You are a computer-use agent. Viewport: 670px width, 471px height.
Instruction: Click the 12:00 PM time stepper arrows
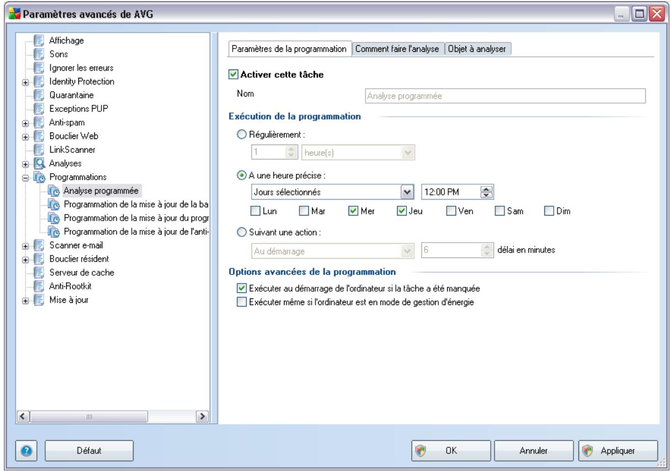[487, 192]
